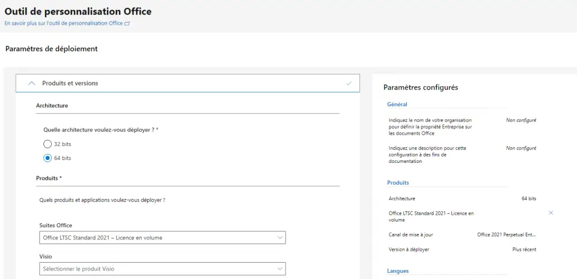
Task: Click 'Office LTSC Standard 2021' entry in summary
Action: 431,216
